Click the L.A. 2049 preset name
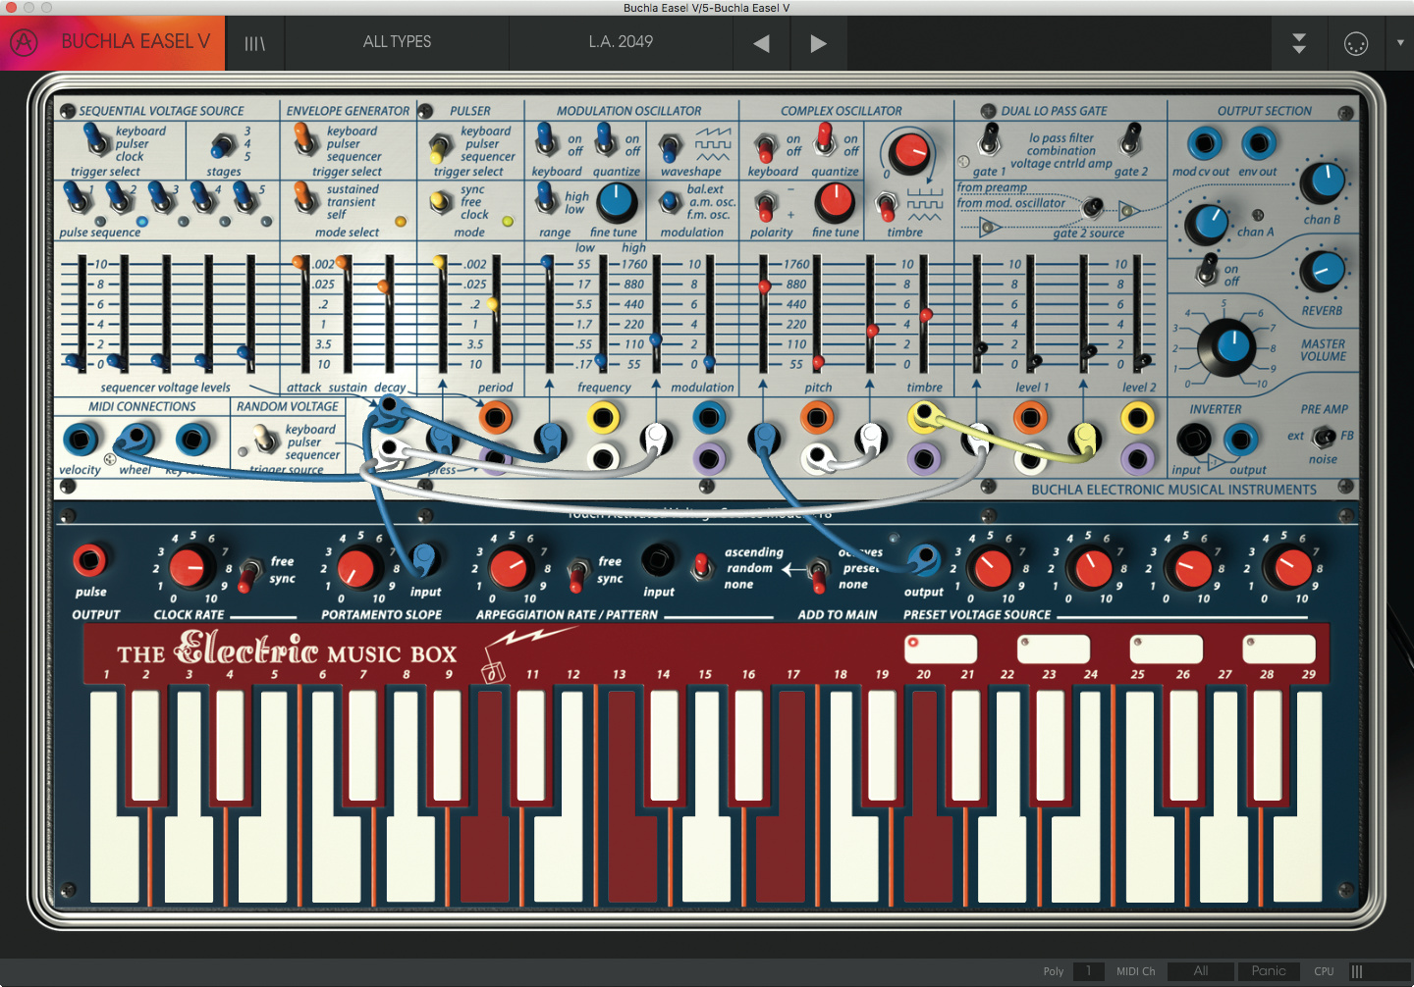The height and width of the screenshot is (987, 1414). 621,42
